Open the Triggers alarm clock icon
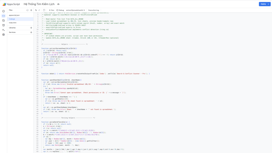The image size is (272, 153). pyautogui.click(x=3, y=25)
